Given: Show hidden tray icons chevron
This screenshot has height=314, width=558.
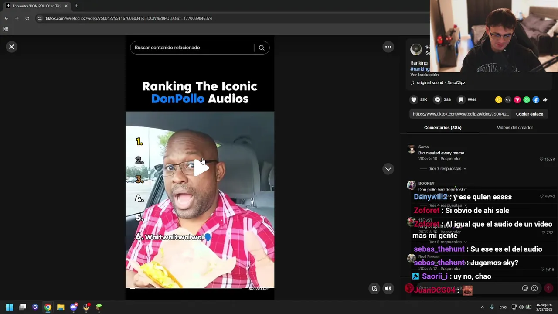Looking at the screenshot, I should pyautogui.click(x=483, y=307).
